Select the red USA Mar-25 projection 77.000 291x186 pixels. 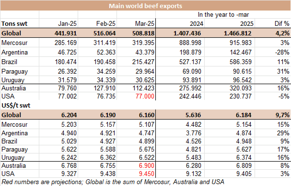(145, 96)
